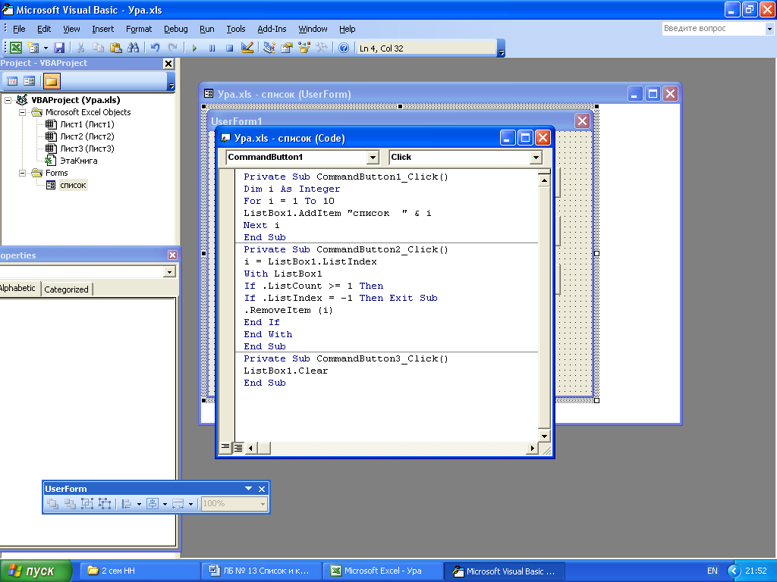Click the Insert UserForm toolbar icon
Image resolution: width=777 pixels, height=582 pixels.
[33, 48]
